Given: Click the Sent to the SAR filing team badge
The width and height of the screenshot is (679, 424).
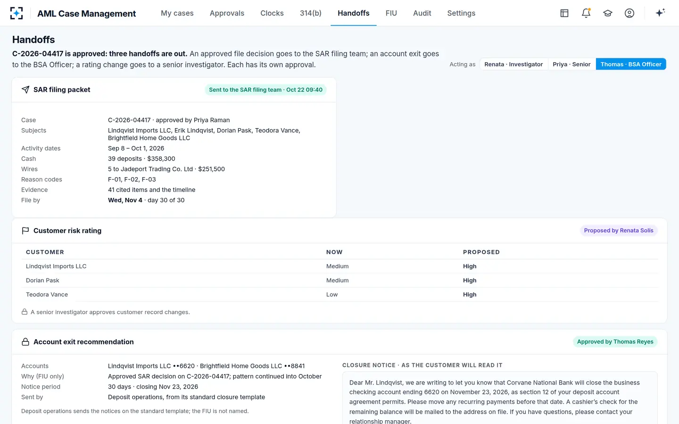Looking at the screenshot, I should click(266, 90).
